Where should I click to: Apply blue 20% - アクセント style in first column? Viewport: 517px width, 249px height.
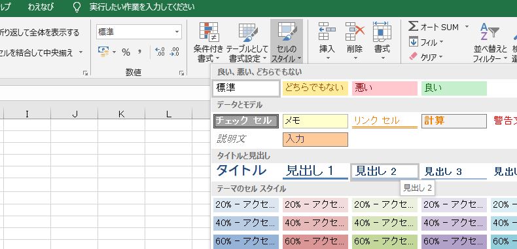(246, 205)
